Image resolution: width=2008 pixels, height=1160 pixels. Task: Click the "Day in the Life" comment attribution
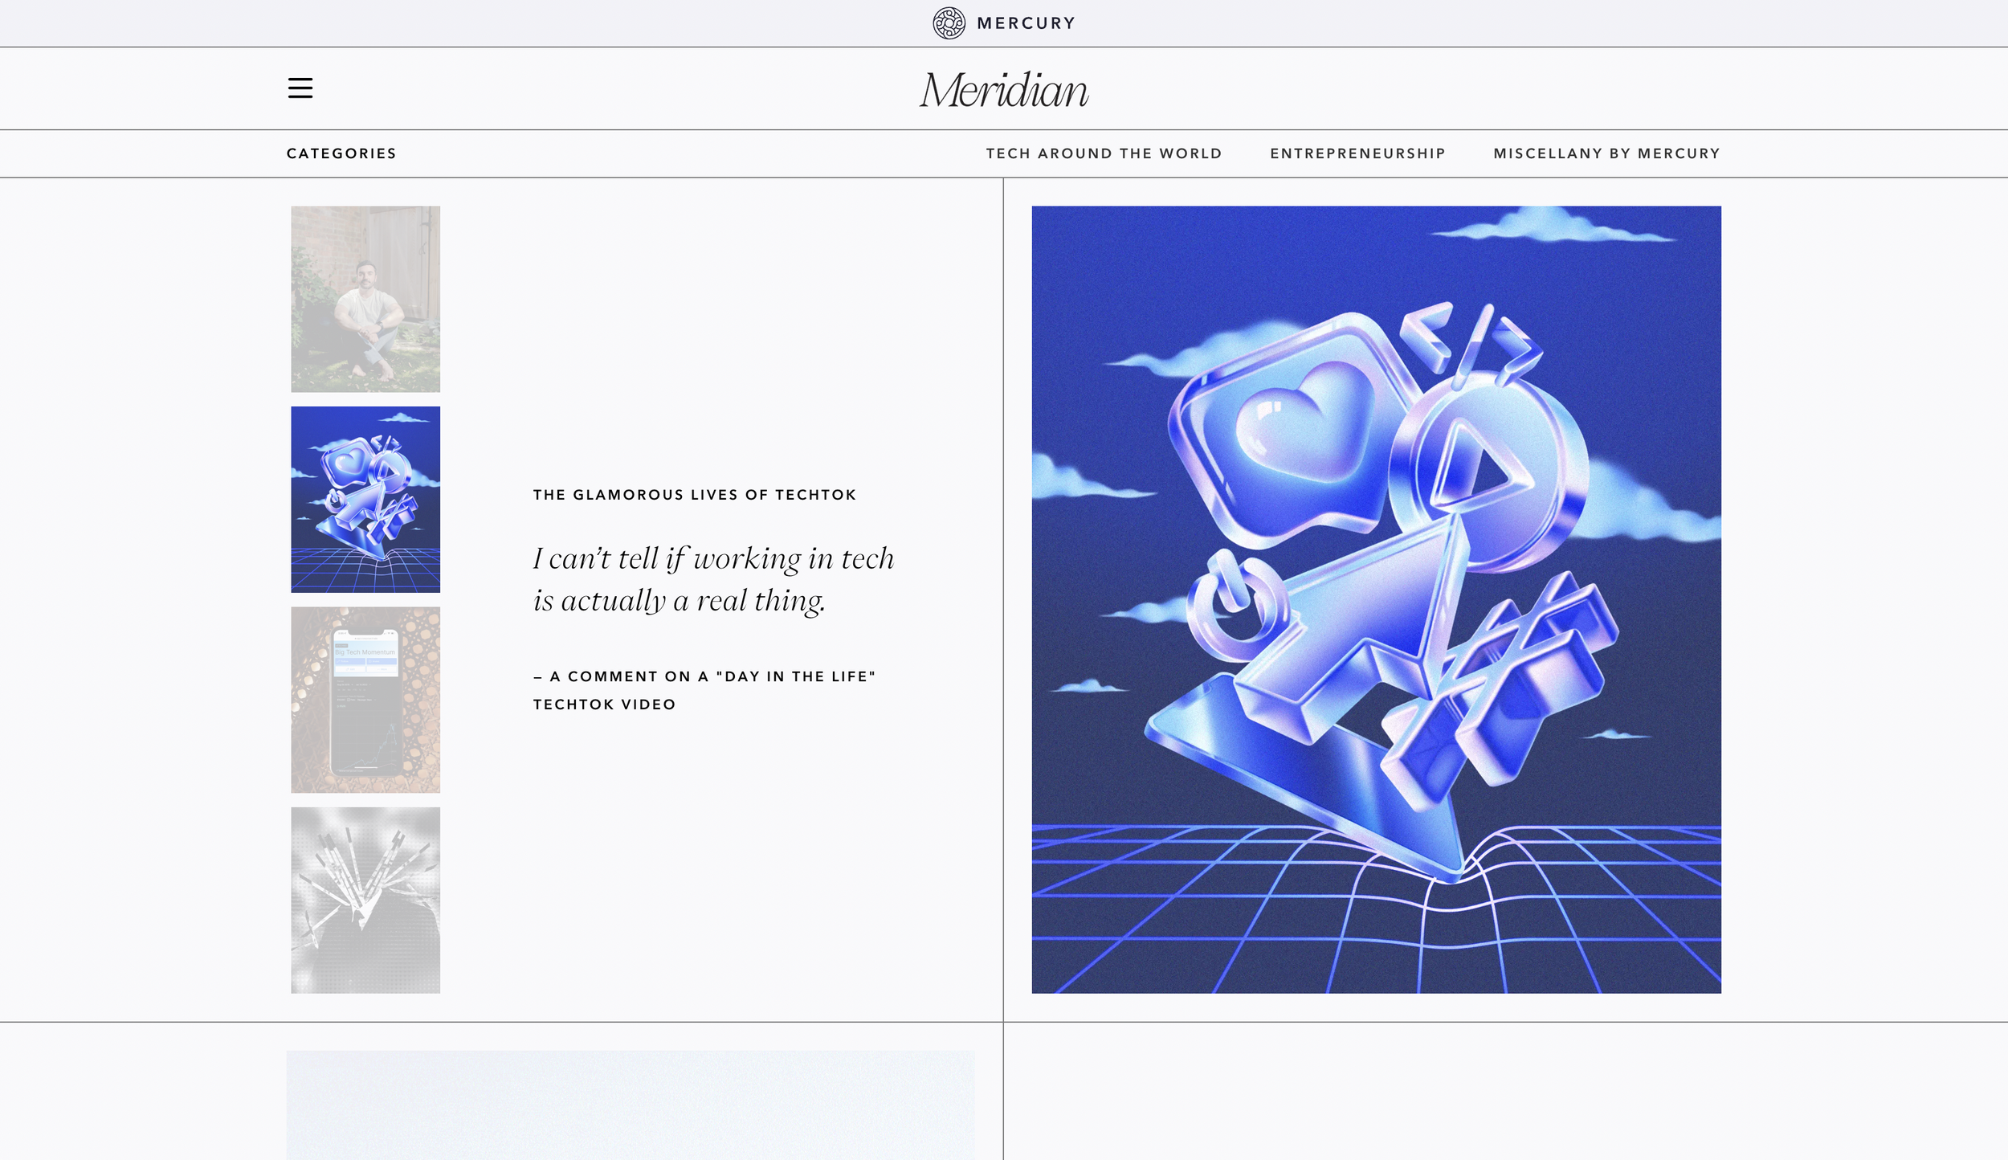[x=704, y=690]
